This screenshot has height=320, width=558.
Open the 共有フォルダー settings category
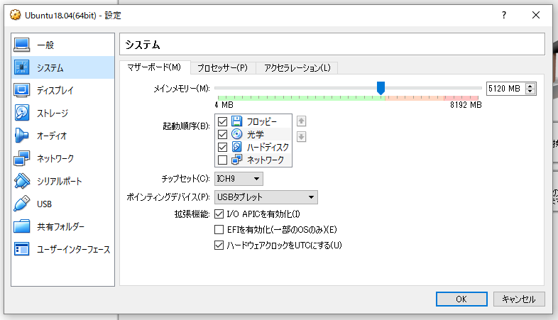[x=62, y=227]
